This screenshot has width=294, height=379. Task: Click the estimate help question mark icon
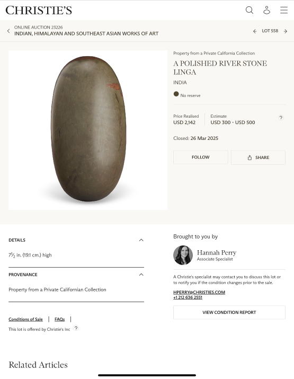click(281, 118)
